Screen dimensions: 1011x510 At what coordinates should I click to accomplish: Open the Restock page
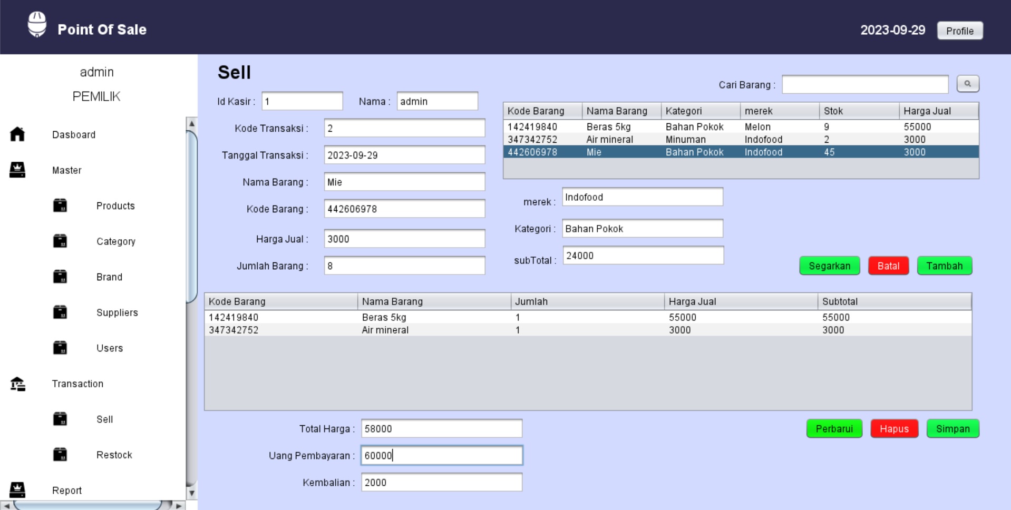coord(114,455)
